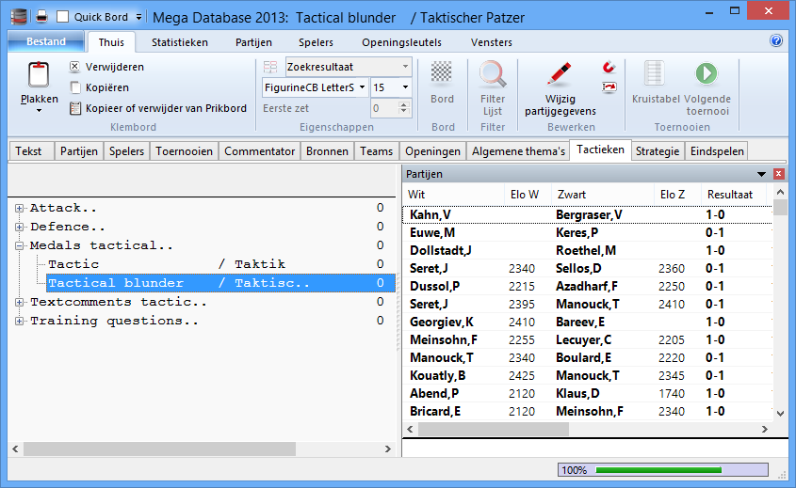Switch to the Partijen ribbon tab
This screenshot has width=796, height=488.
tap(253, 42)
